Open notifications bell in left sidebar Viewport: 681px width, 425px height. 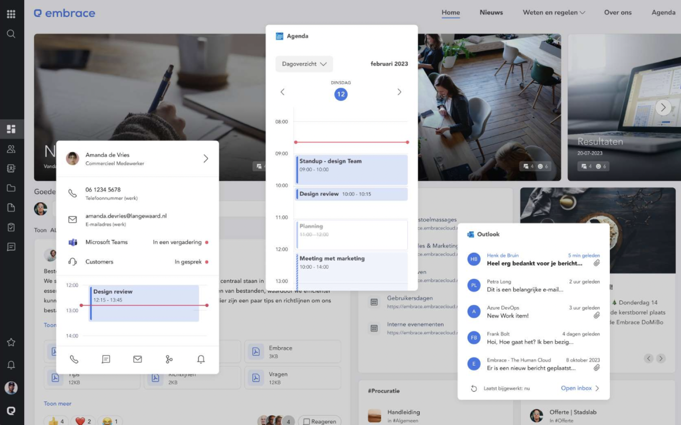(11, 365)
